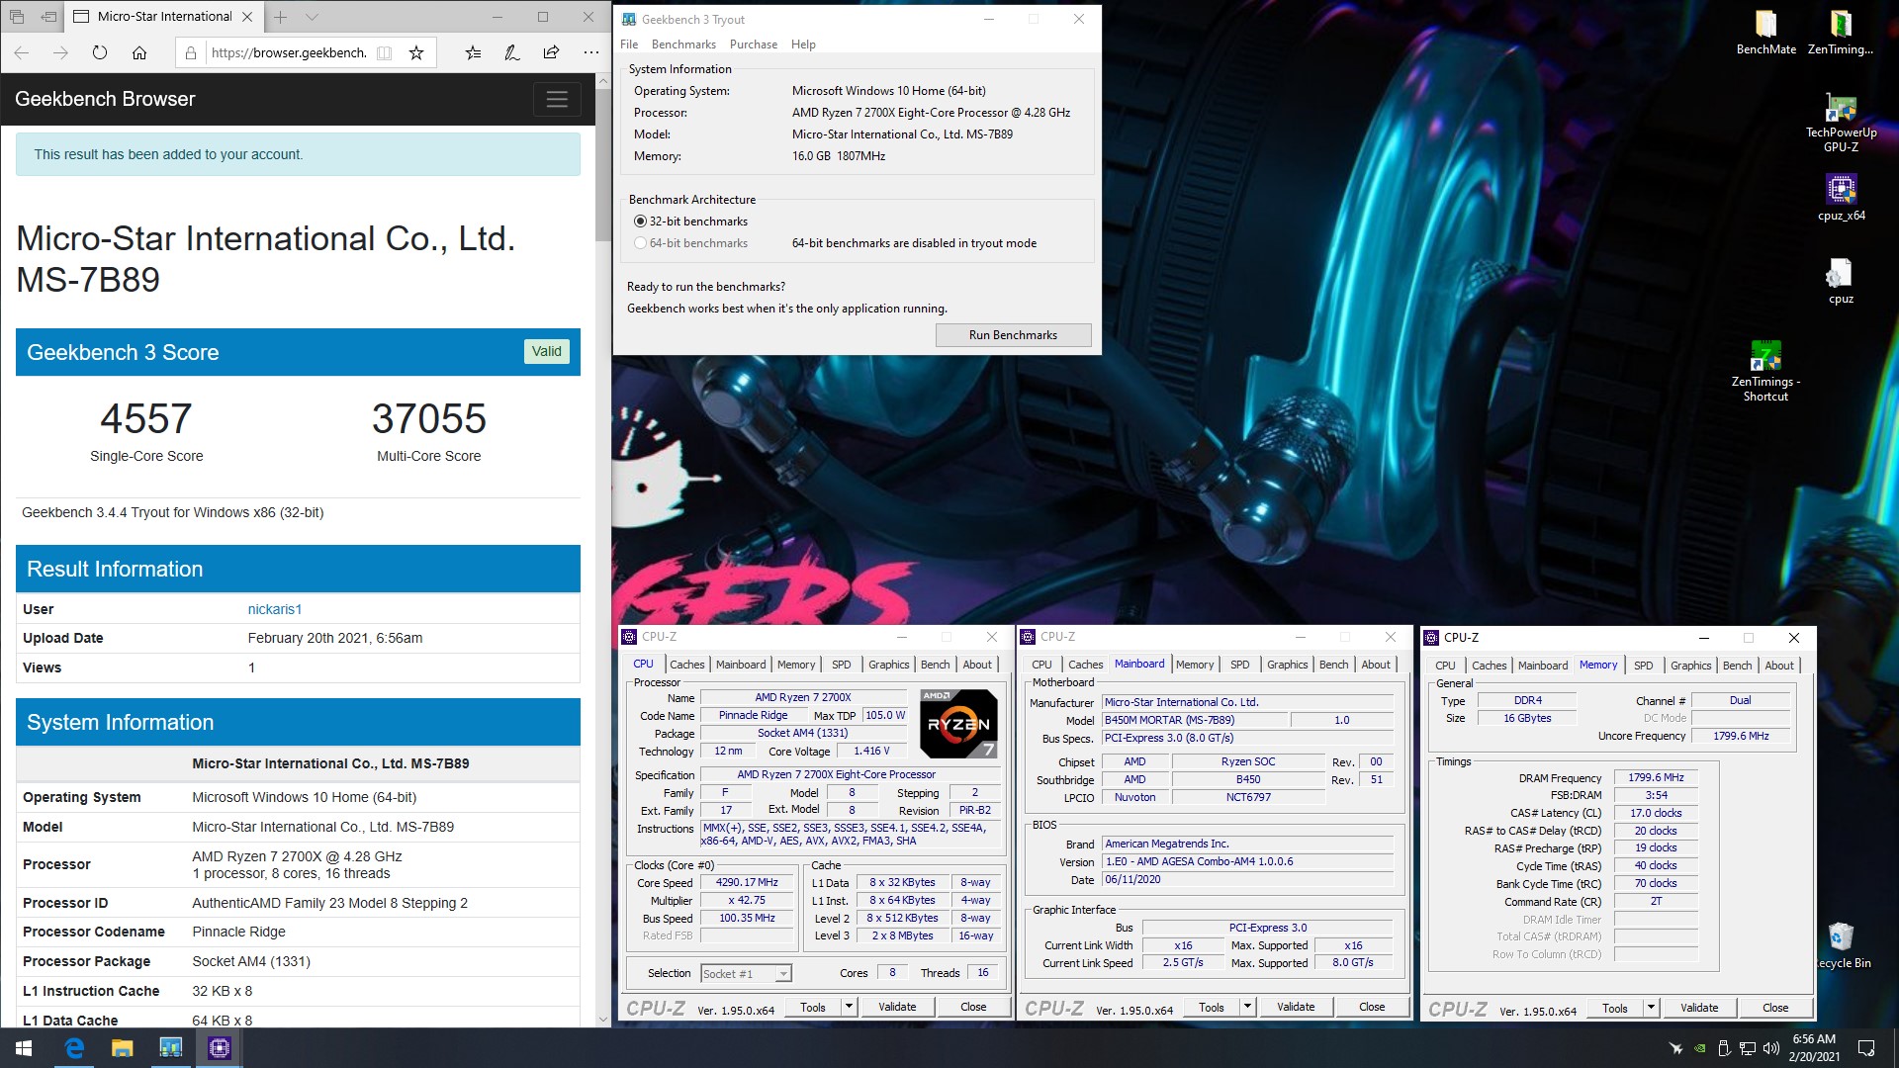Open the Socket #1 selection dropdown
Image resolution: width=1899 pixels, height=1068 pixels.
[746, 974]
